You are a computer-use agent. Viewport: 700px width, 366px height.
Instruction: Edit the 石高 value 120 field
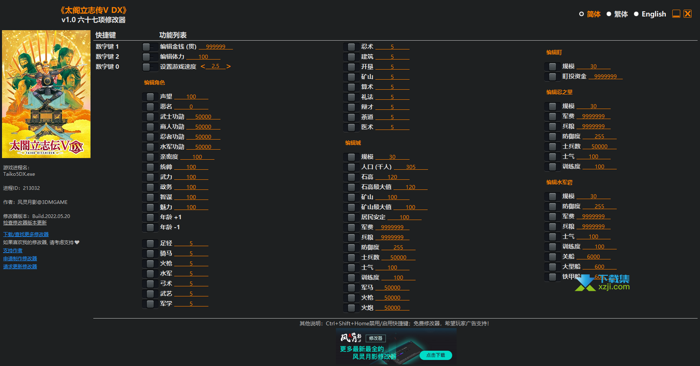click(x=392, y=177)
